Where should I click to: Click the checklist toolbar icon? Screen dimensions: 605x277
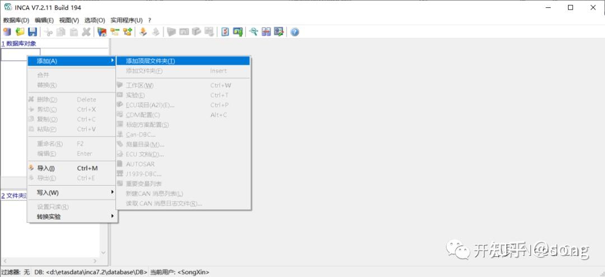(x=225, y=32)
